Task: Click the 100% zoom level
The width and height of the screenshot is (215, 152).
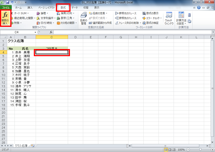Action: pos(181,150)
